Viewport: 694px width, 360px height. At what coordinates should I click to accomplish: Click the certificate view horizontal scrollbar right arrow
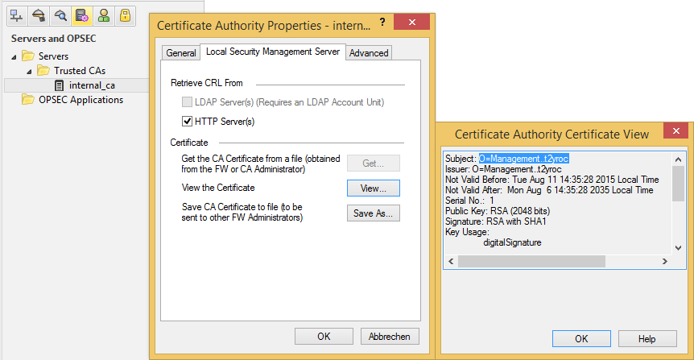point(665,262)
